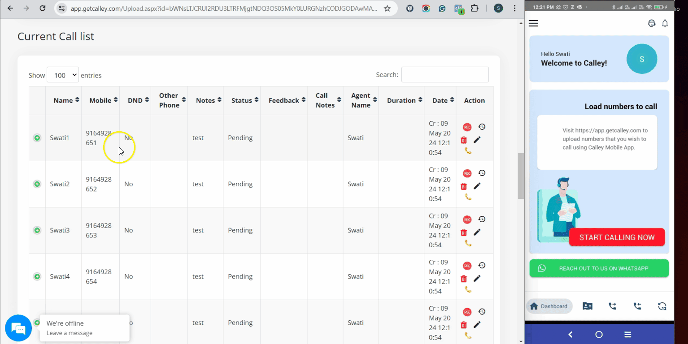Open the Show entries dropdown

click(63, 75)
